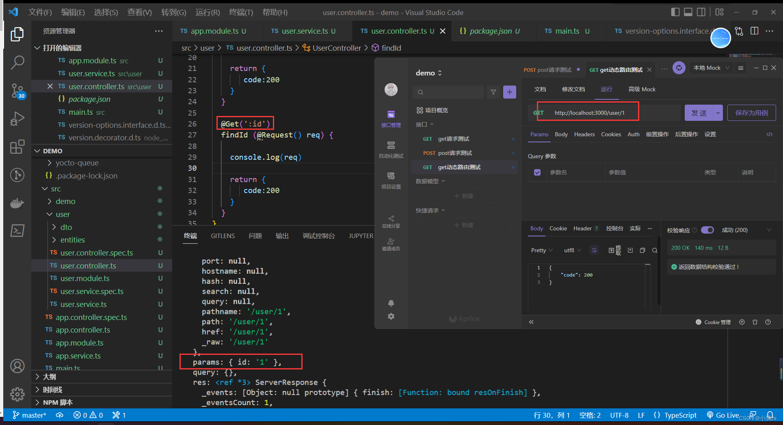Click the 在线分享 share icon
The height and width of the screenshot is (425, 783).
[391, 220]
